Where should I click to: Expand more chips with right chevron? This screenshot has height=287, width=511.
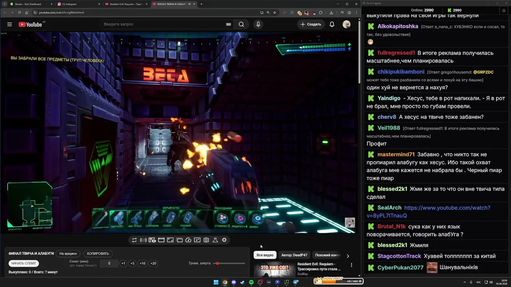point(348,256)
